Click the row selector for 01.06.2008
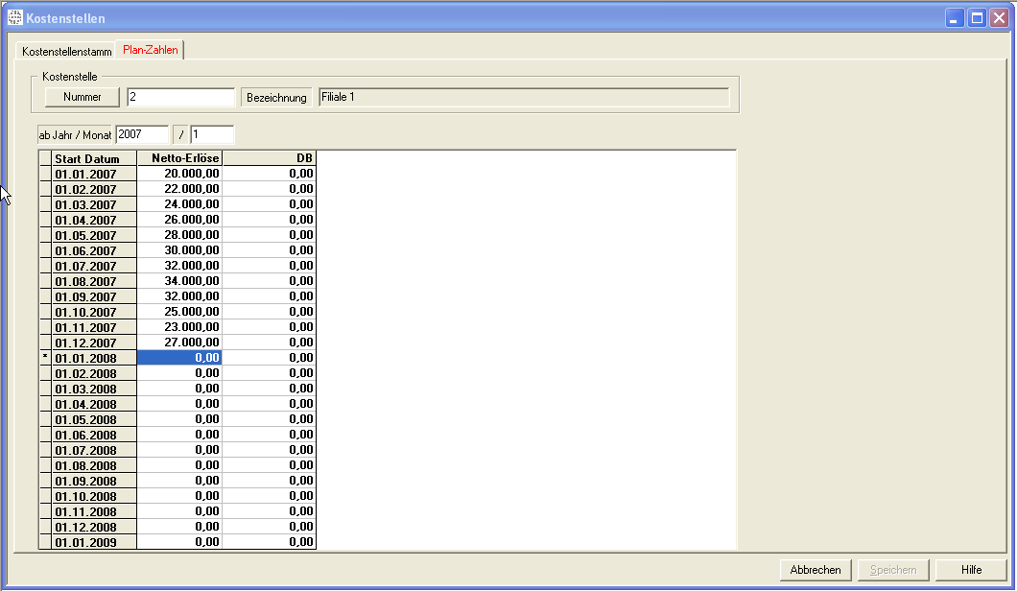 (x=45, y=435)
